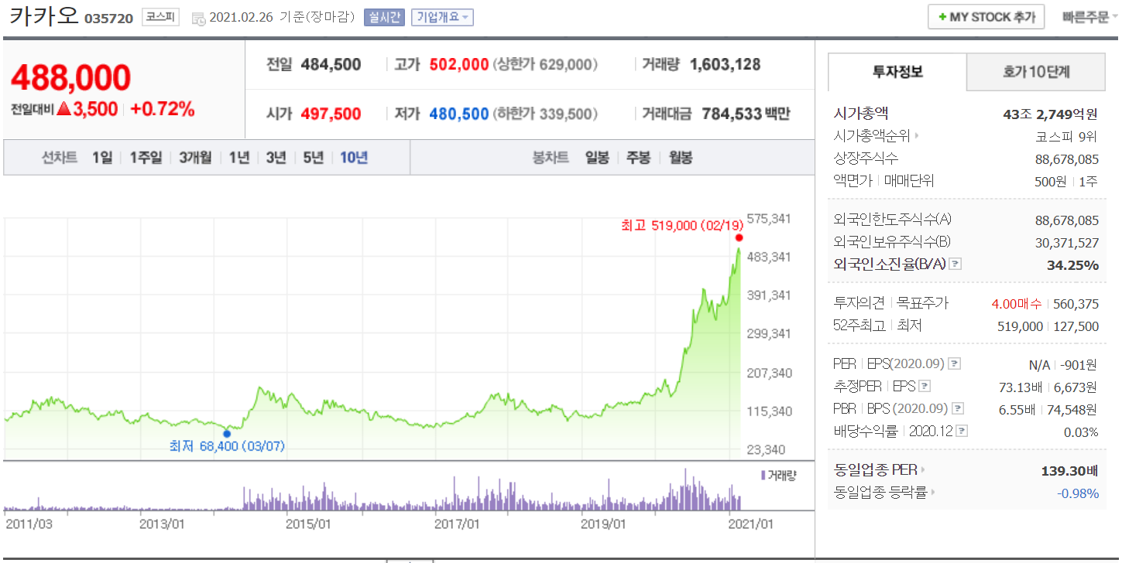Image resolution: width=1122 pixels, height=563 pixels.
Task: Click the 575,341 y-axis label
Action: (769, 219)
